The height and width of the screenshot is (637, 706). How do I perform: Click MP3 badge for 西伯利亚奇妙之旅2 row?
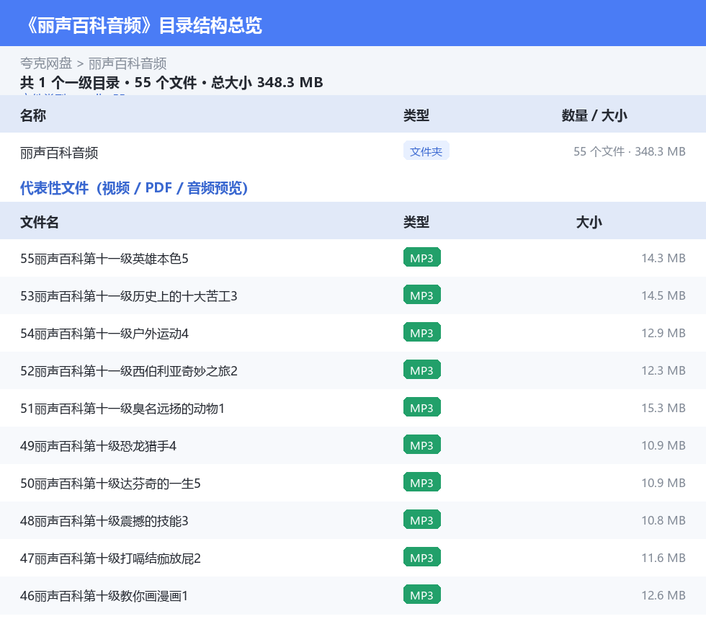[x=422, y=370]
